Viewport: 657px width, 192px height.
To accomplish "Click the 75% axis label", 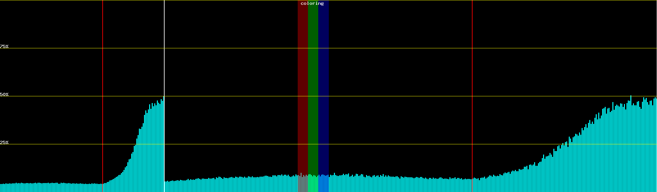I will (x=4, y=46).
